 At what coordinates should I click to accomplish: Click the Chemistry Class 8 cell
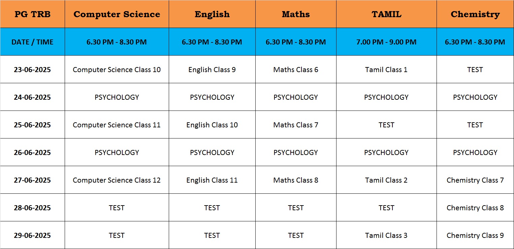tap(475, 208)
